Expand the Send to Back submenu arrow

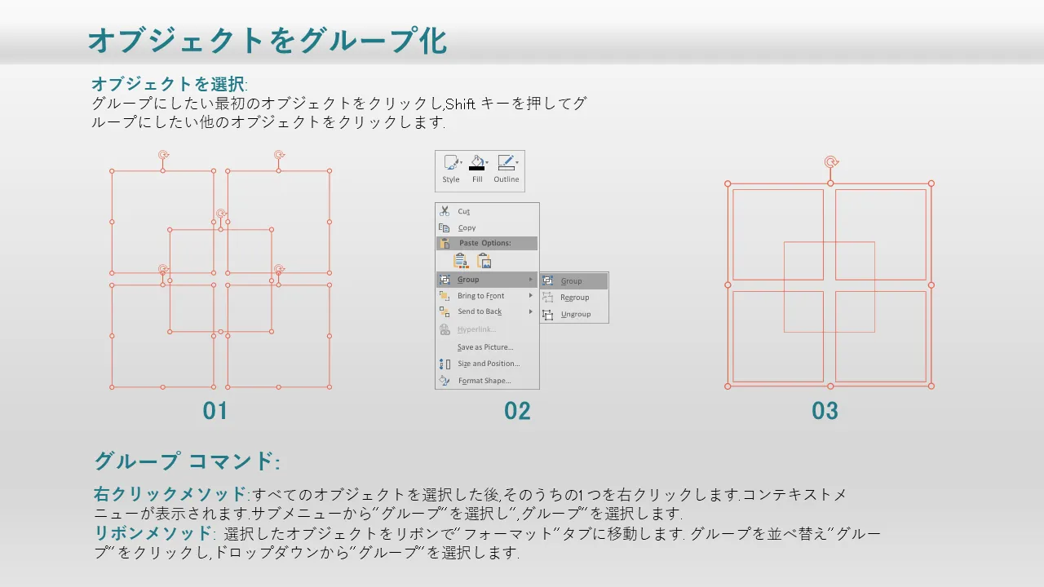pyautogui.click(x=530, y=311)
